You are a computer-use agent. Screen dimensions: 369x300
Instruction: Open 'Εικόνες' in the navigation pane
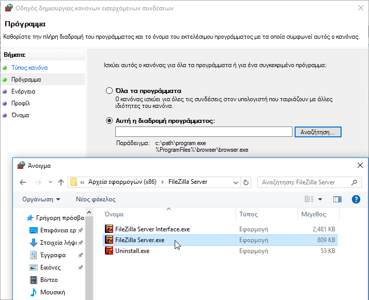pyautogui.click(x=50, y=267)
